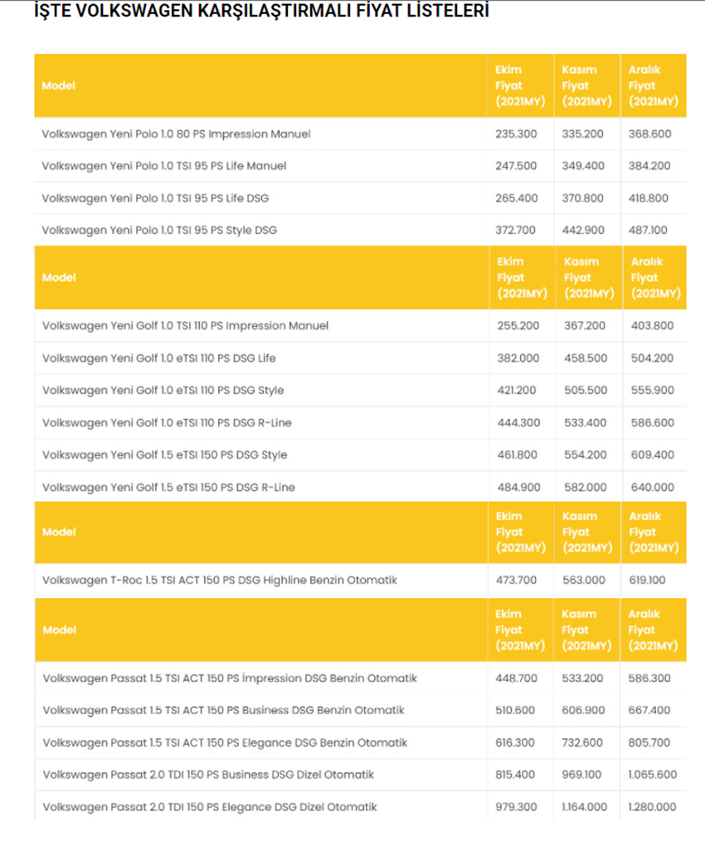Select Passat 2.0 TDI Business Aralık price 1.065.600
The height and width of the screenshot is (846, 705).
coord(652,775)
